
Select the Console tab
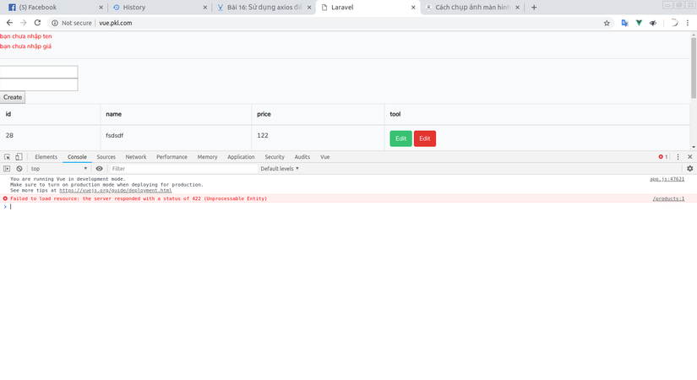click(x=77, y=157)
